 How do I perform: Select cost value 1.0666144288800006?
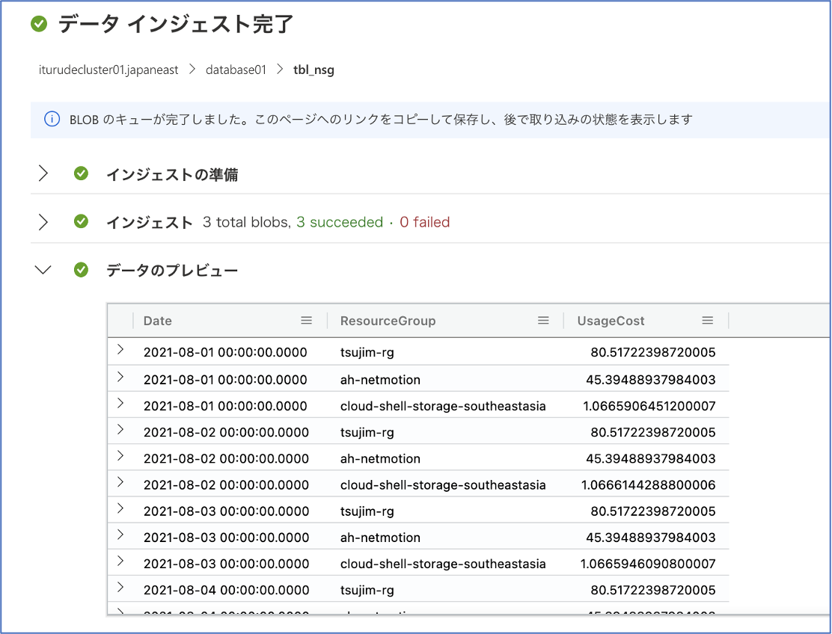click(x=649, y=485)
